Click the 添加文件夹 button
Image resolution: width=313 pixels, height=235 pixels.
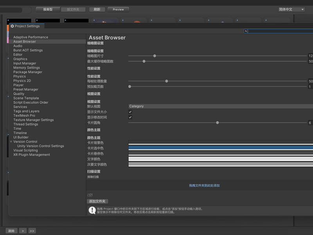tap(97, 201)
